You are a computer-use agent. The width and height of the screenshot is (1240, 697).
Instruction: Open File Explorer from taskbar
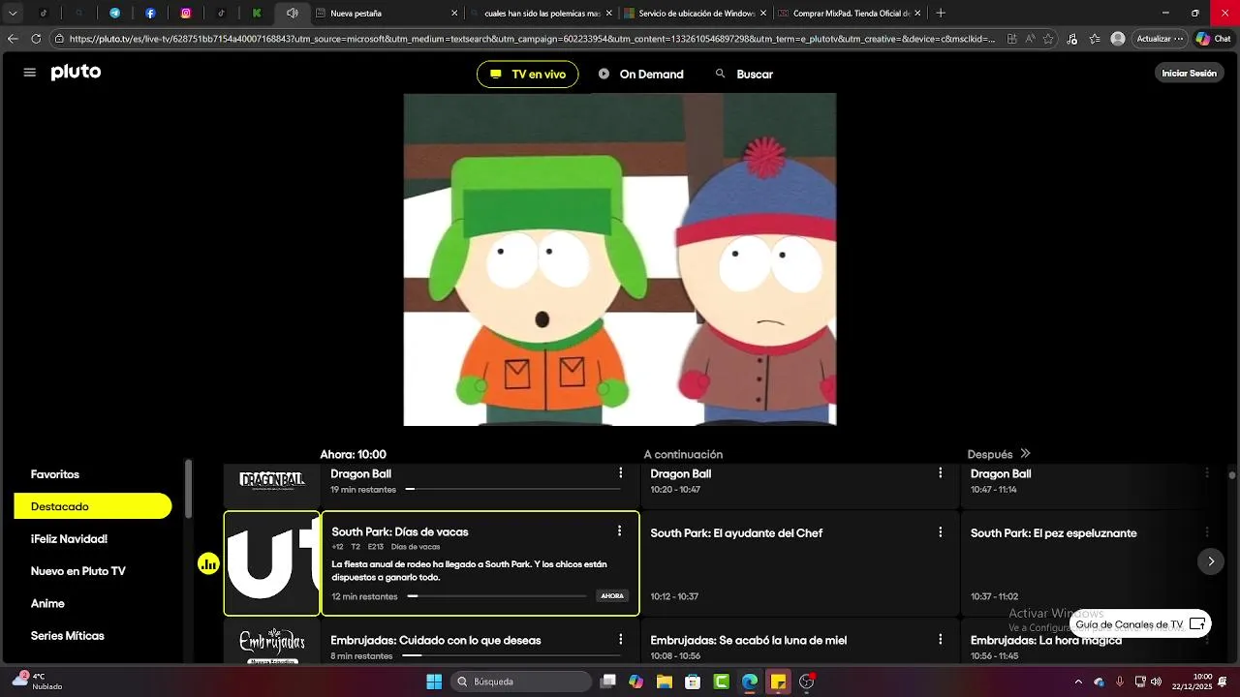[x=665, y=682]
